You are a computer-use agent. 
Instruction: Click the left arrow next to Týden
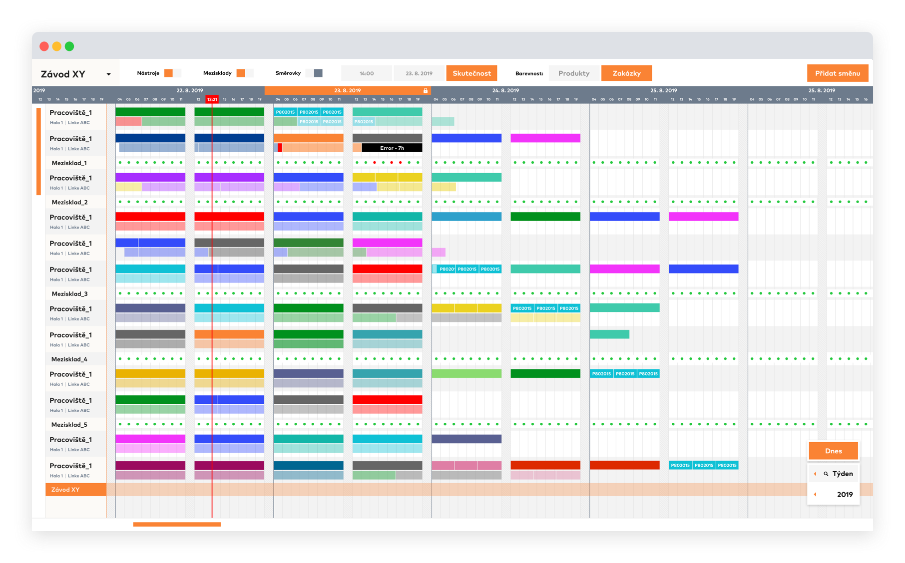[815, 474]
